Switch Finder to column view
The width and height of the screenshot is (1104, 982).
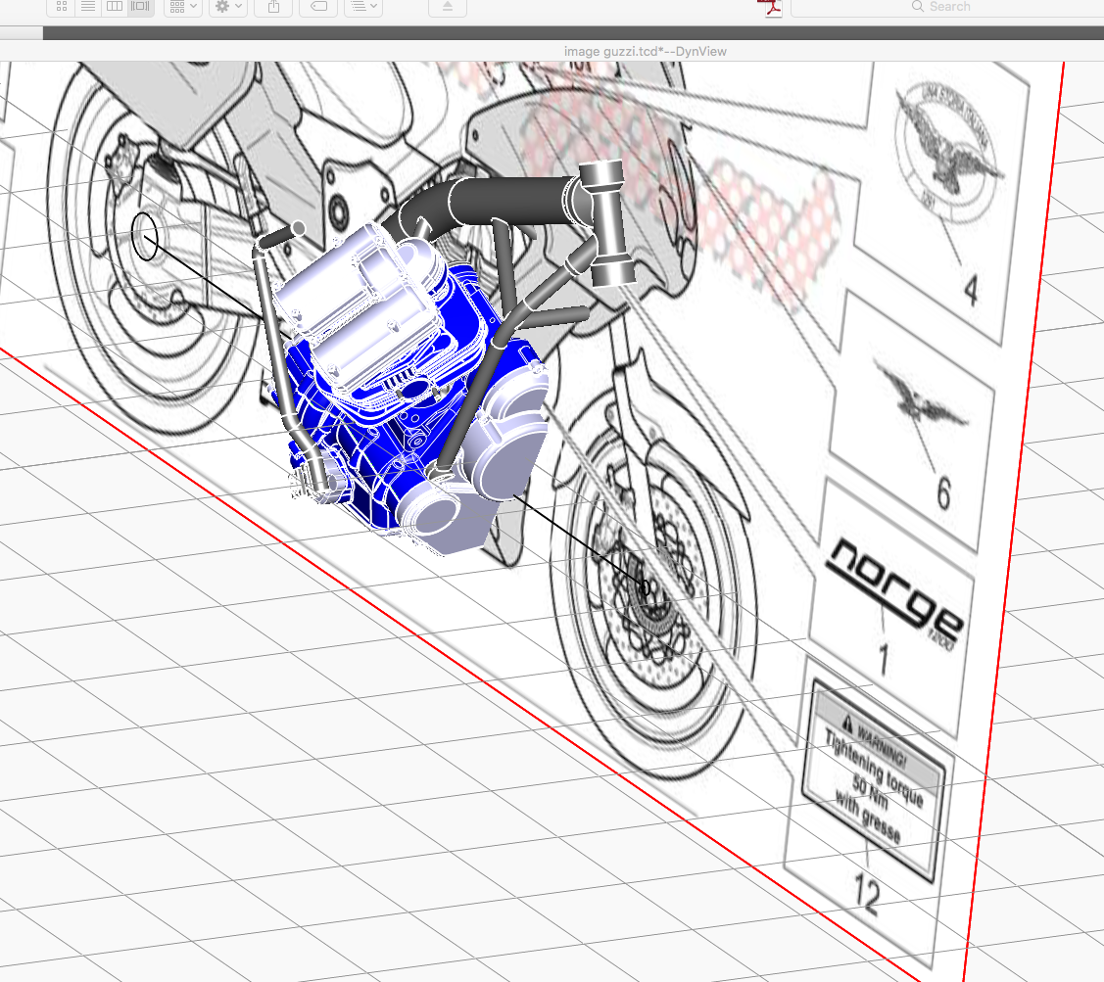point(114,6)
